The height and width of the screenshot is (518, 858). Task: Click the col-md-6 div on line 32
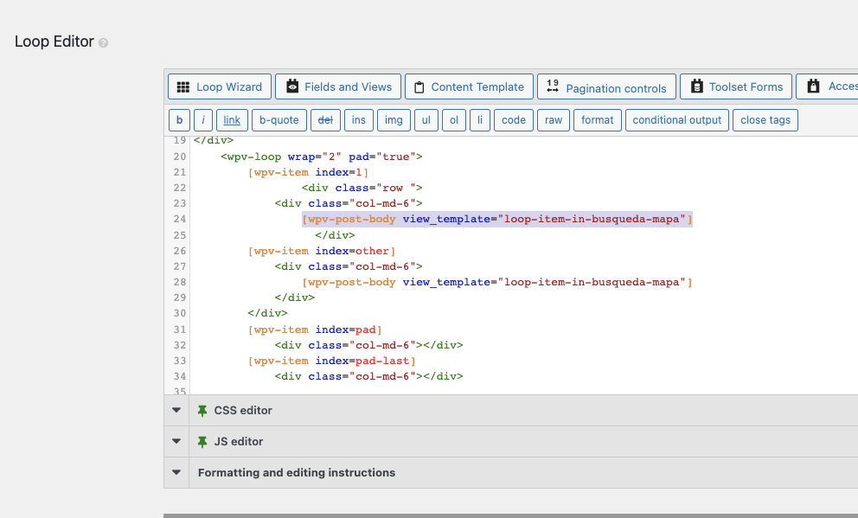tap(368, 345)
